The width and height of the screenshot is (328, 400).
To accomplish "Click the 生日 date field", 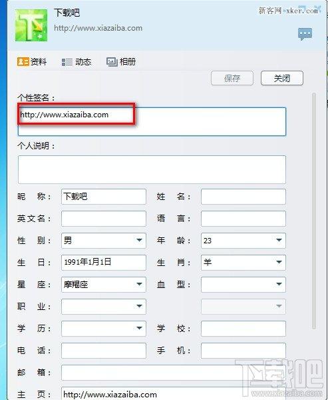I will click(x=104, y=263).
